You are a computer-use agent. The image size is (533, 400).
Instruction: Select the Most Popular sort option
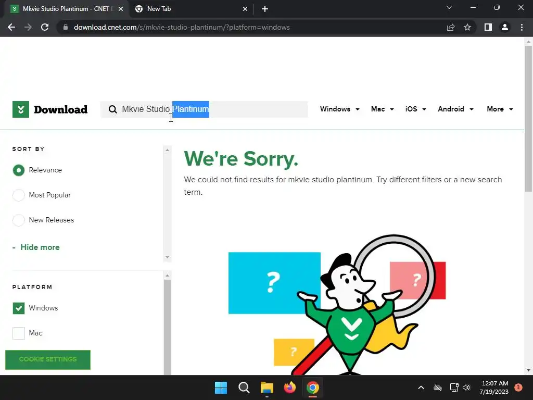click(x=19, y=195)
